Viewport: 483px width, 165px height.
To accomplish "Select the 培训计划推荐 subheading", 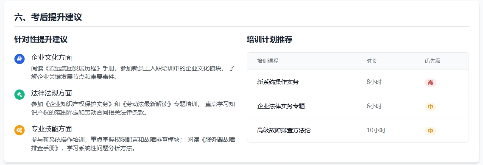I will [270, 39].
